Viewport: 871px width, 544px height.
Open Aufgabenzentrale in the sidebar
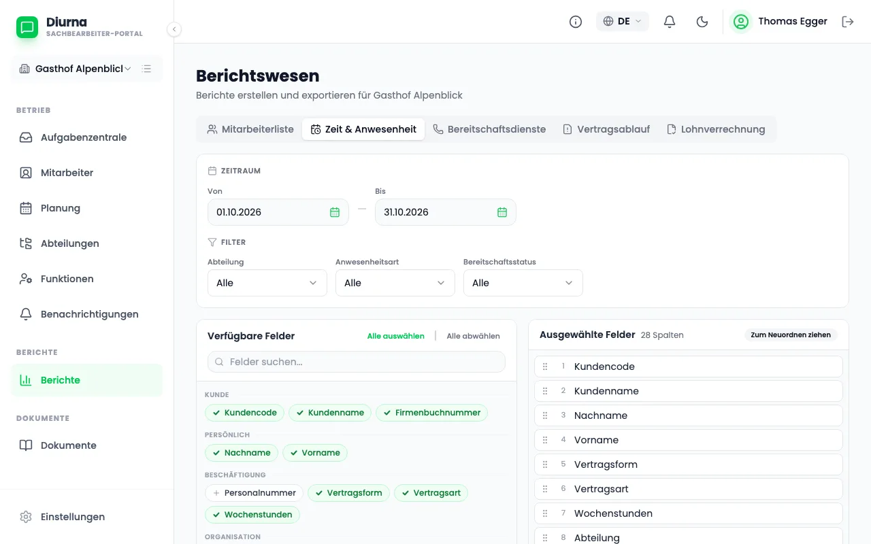tap(87, 137)
